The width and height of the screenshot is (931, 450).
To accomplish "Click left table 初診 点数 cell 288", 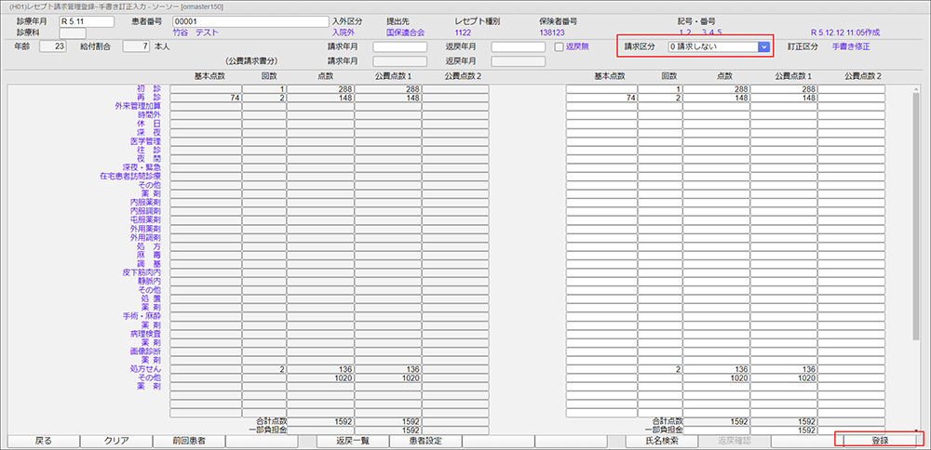I will pyautogui.click(x=319, y=88).
